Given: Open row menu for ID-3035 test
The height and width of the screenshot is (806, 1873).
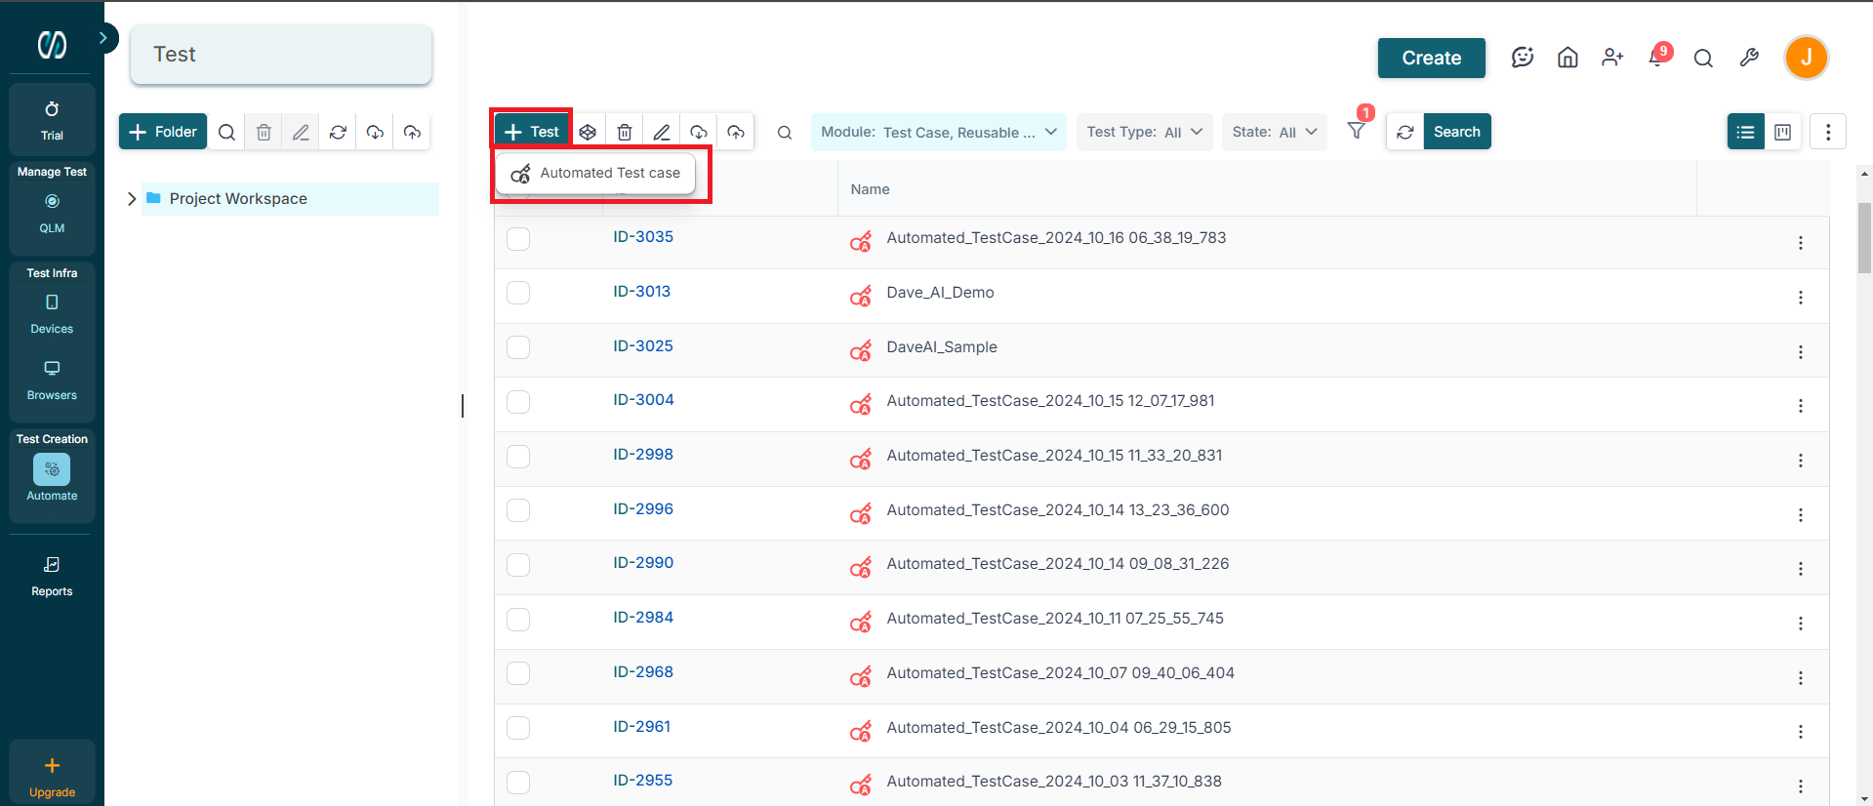Looking at the screenshot, I should (x=1801, y=243).
